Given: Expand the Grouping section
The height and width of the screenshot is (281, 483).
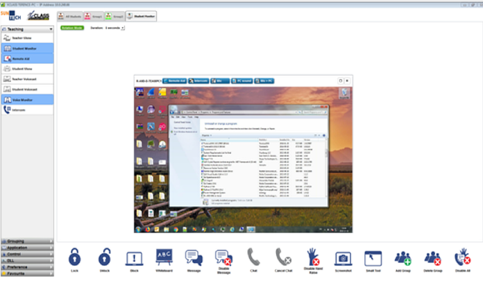Looking at the screenshot, I should pos(27,241).
